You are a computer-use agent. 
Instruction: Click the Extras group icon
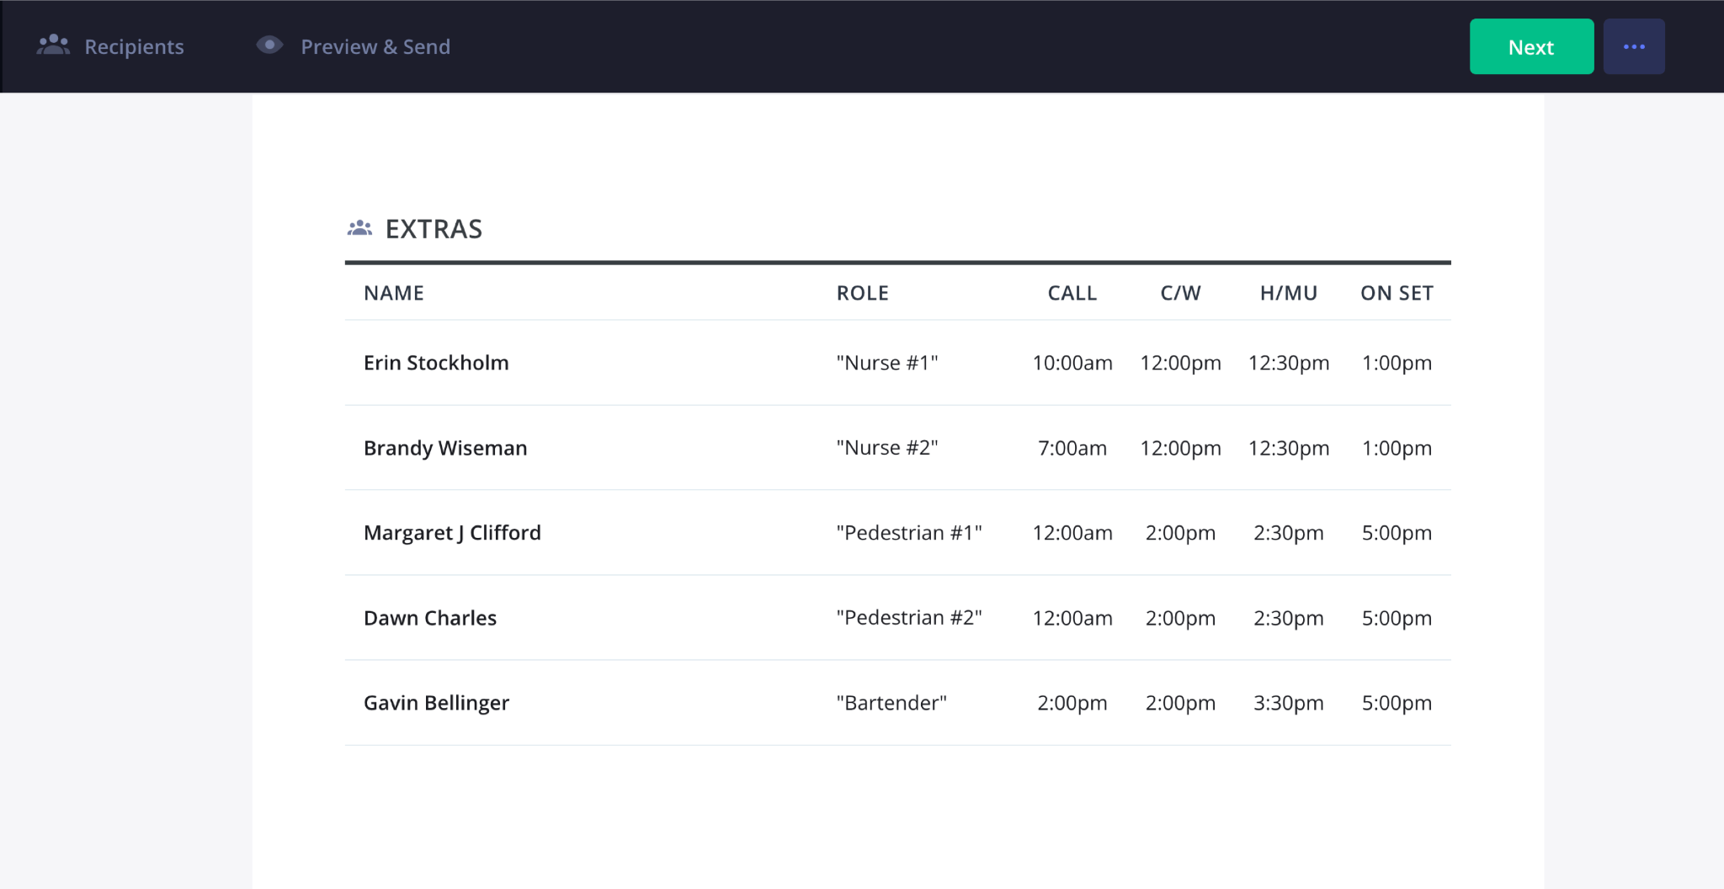pyautogui.click(x=359, y=228)
